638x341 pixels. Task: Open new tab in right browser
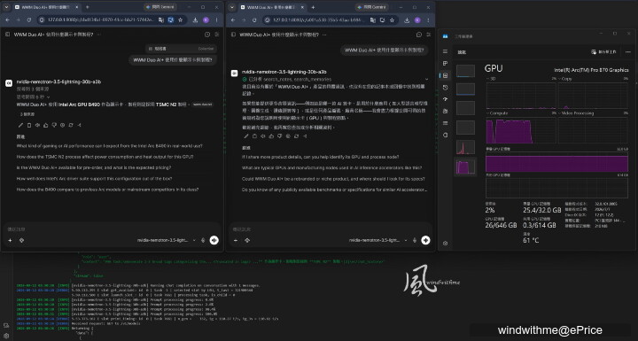click(x=313, y=7)
